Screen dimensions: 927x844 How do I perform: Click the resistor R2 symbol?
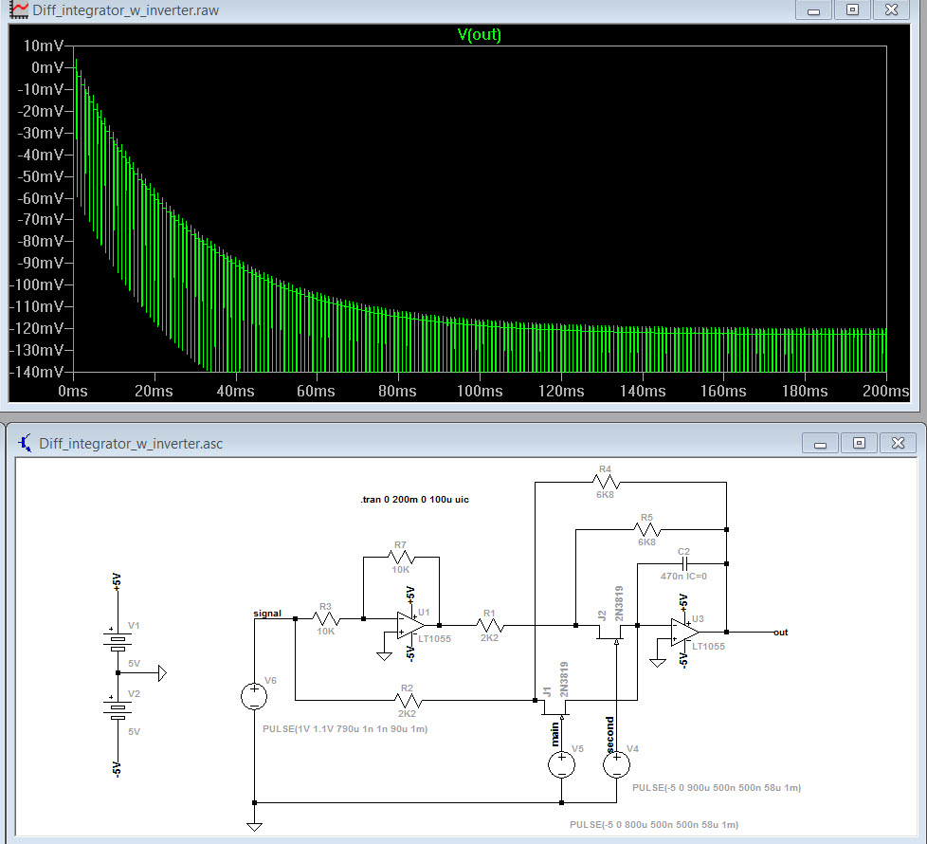pos(407,701)
